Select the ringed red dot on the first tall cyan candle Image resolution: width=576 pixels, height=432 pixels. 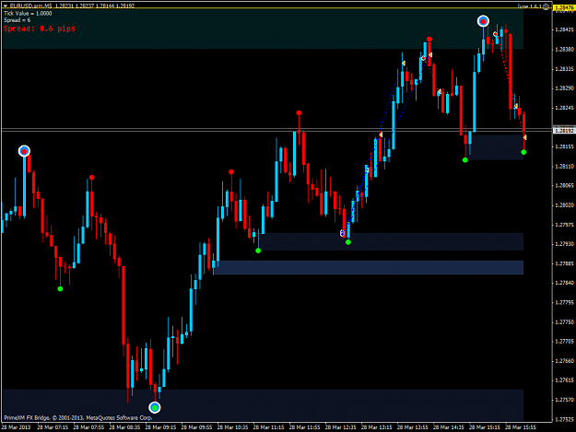coord(24,151)
